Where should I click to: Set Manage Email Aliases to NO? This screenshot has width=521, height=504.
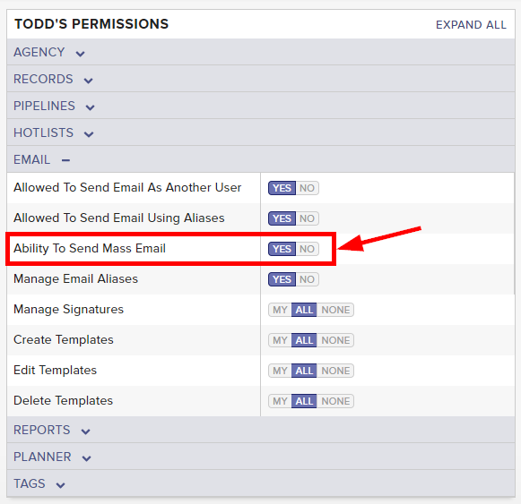307,279
